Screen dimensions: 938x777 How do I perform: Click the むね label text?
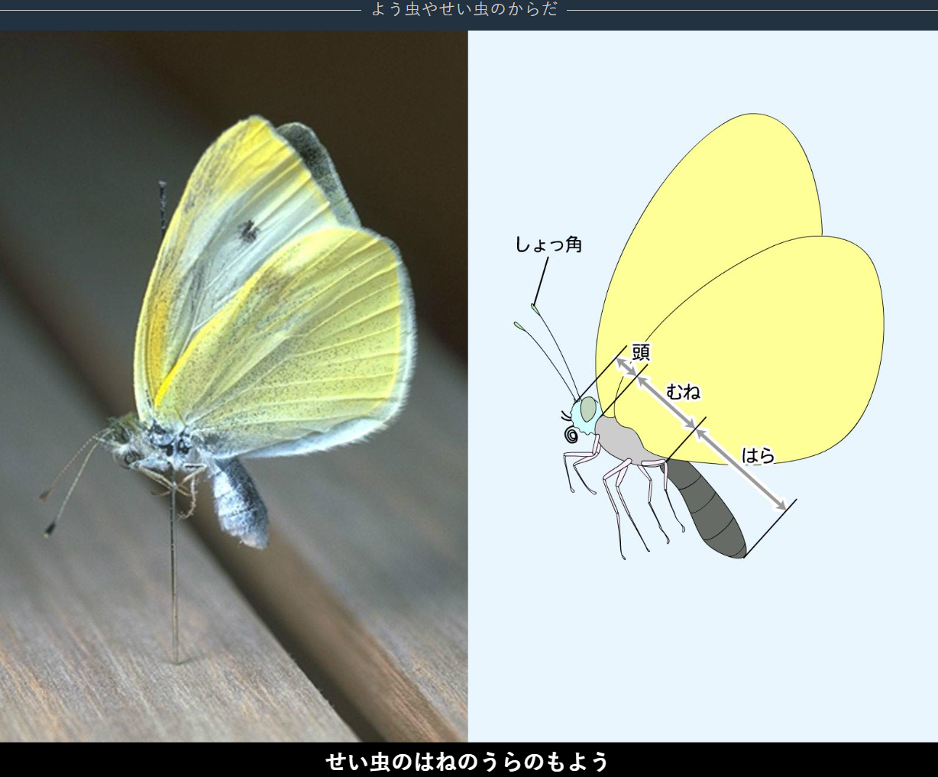point(683,392)
